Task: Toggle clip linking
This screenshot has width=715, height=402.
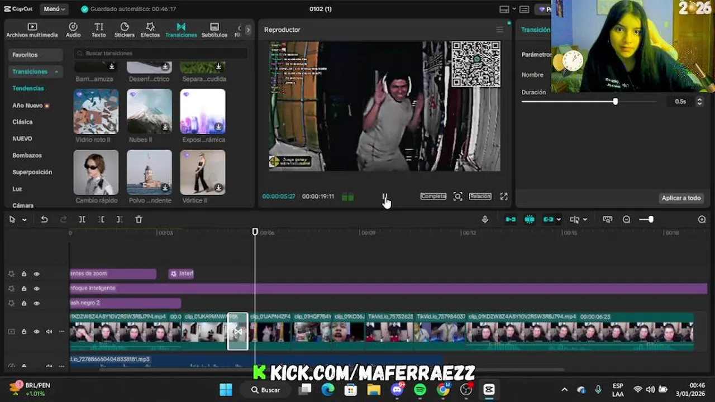Action: pyautogui.click(x=549, y=219)
